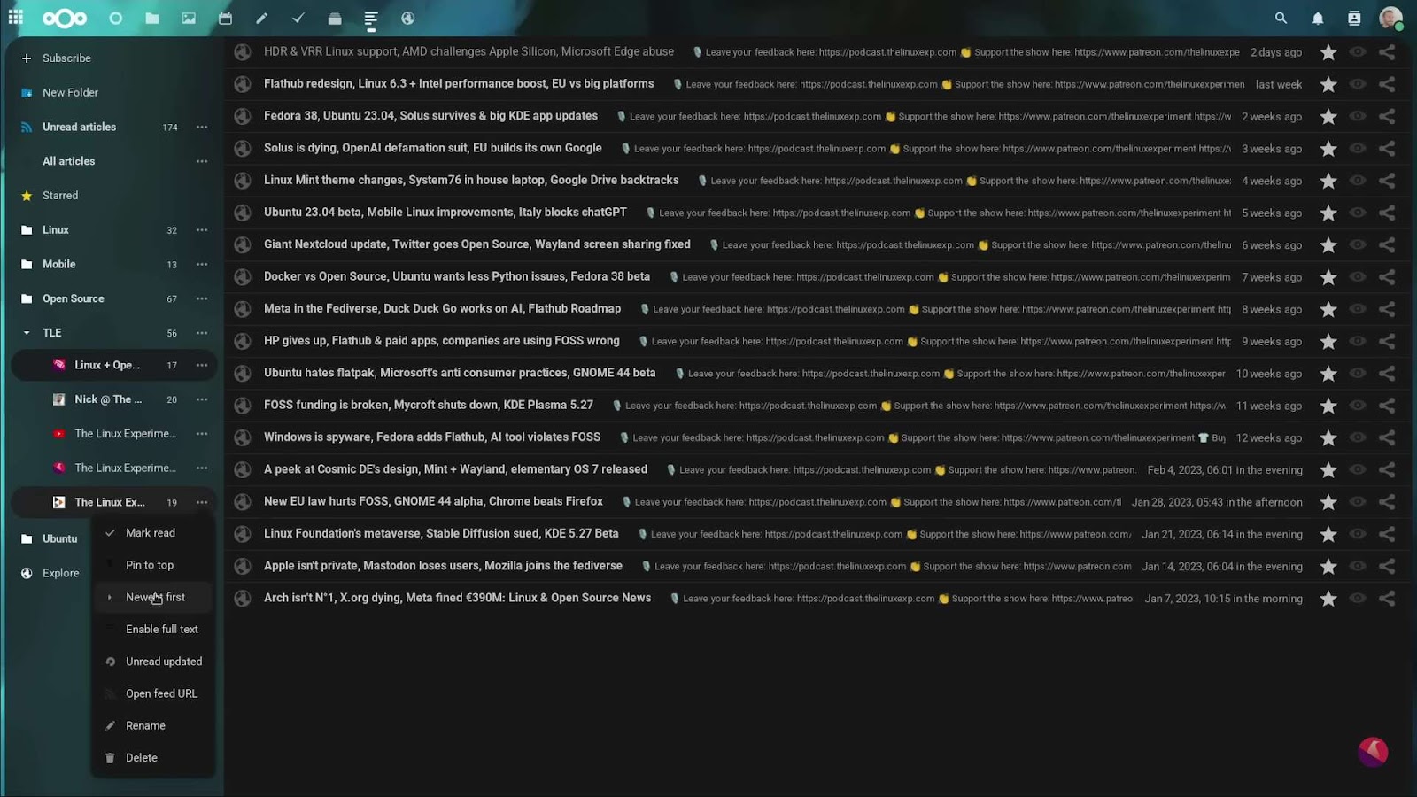The image size is (1417, 797).
Task: Star the Flathub redesign article
Action: click(1328, 84)
